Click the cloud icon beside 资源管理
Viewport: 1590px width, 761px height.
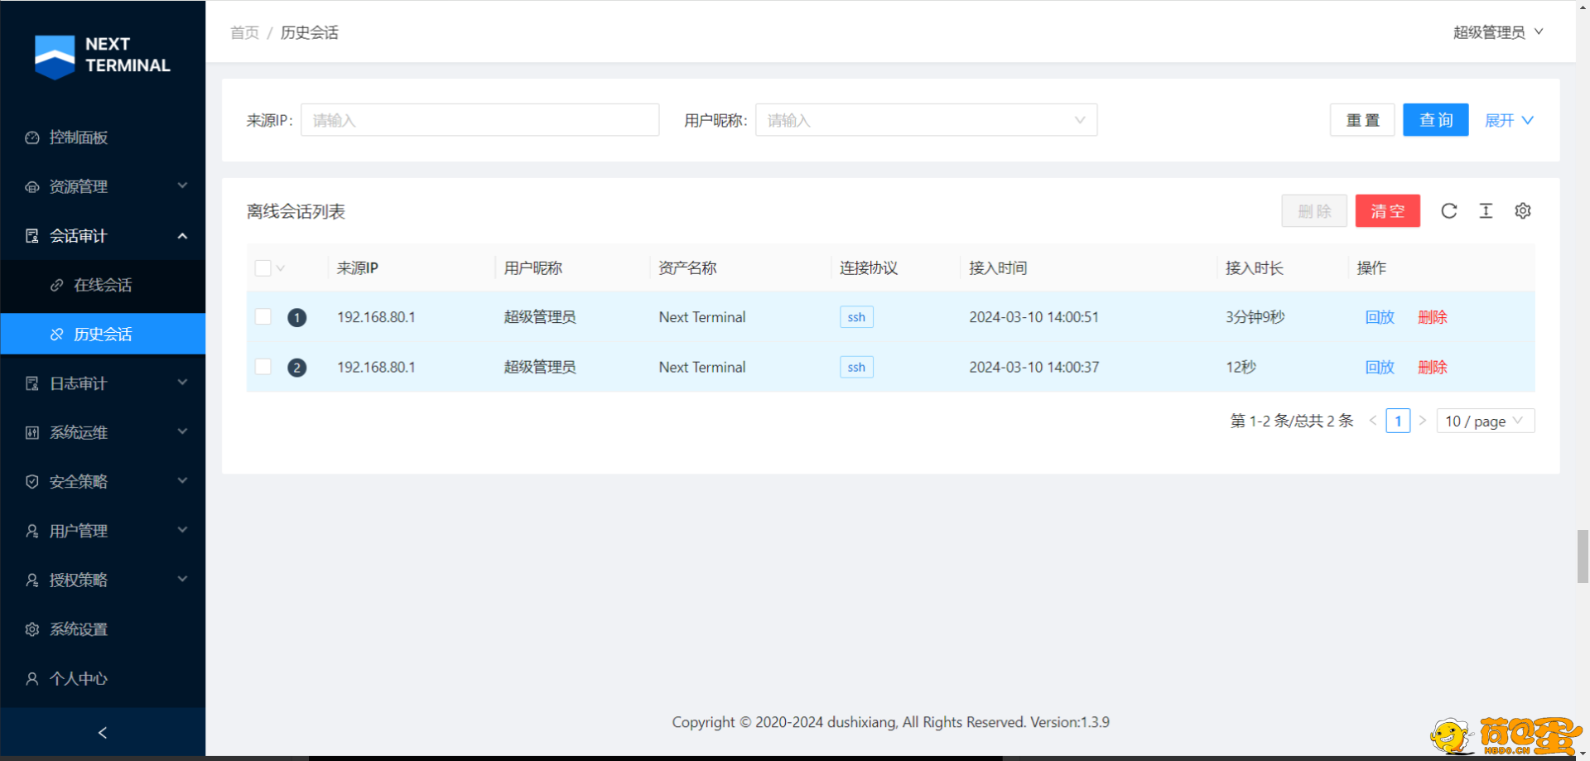[x=32, y=187]
